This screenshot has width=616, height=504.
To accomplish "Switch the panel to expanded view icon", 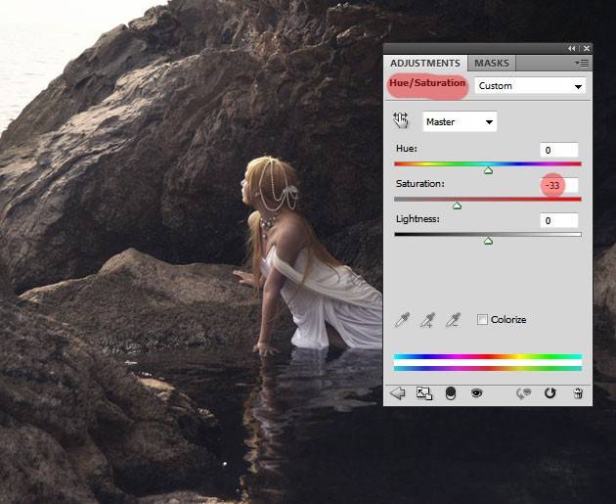I will click(x=424, y=393).
